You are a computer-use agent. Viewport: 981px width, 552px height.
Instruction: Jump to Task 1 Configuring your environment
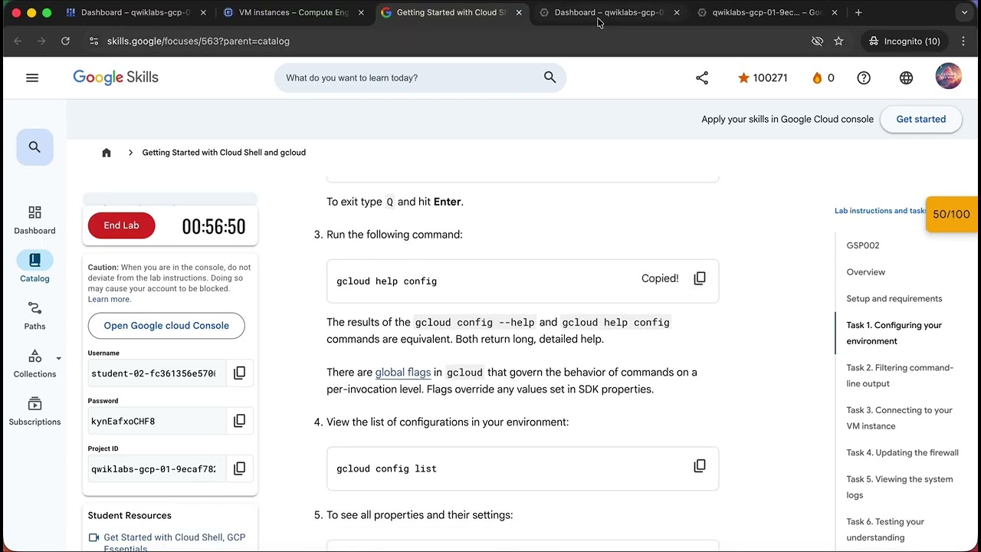pos(894,333)
